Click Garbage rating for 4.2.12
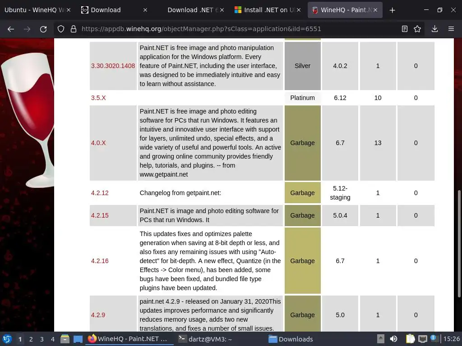Image resolution: width=462 pixels, height=346 pixels. pyautogui.click(x=303, y=193)
